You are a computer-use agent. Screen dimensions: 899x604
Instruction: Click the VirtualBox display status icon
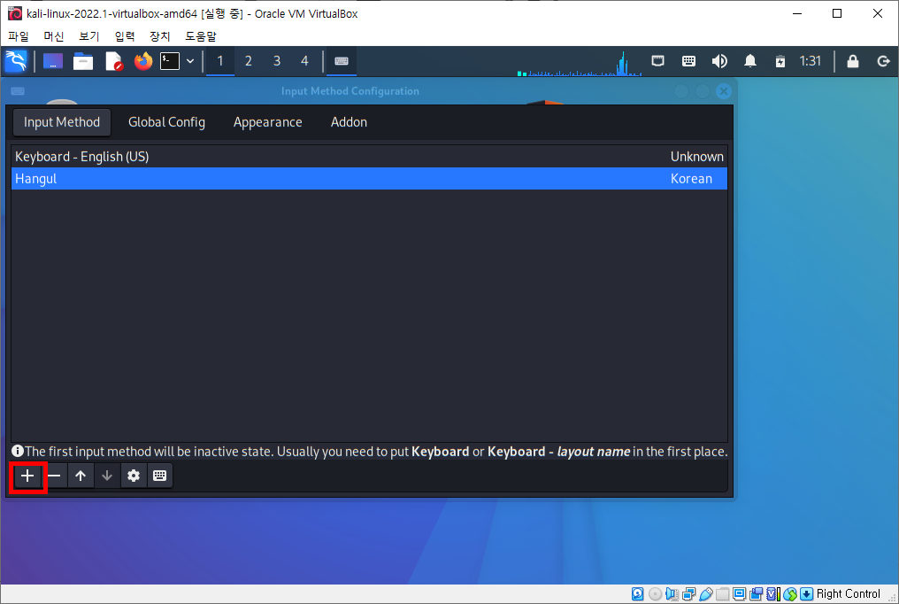pyautogui.click(x=740, y=593)
